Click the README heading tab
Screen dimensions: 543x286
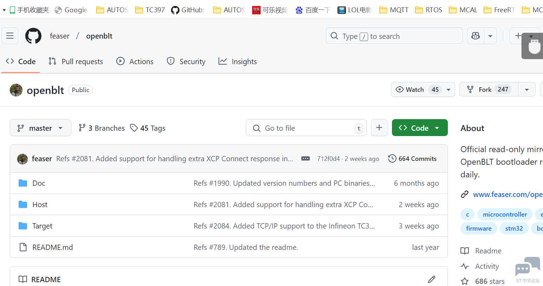[x=40, y=279]
